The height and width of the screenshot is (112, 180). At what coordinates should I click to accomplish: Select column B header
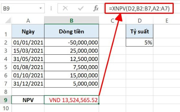coord(71,20)
